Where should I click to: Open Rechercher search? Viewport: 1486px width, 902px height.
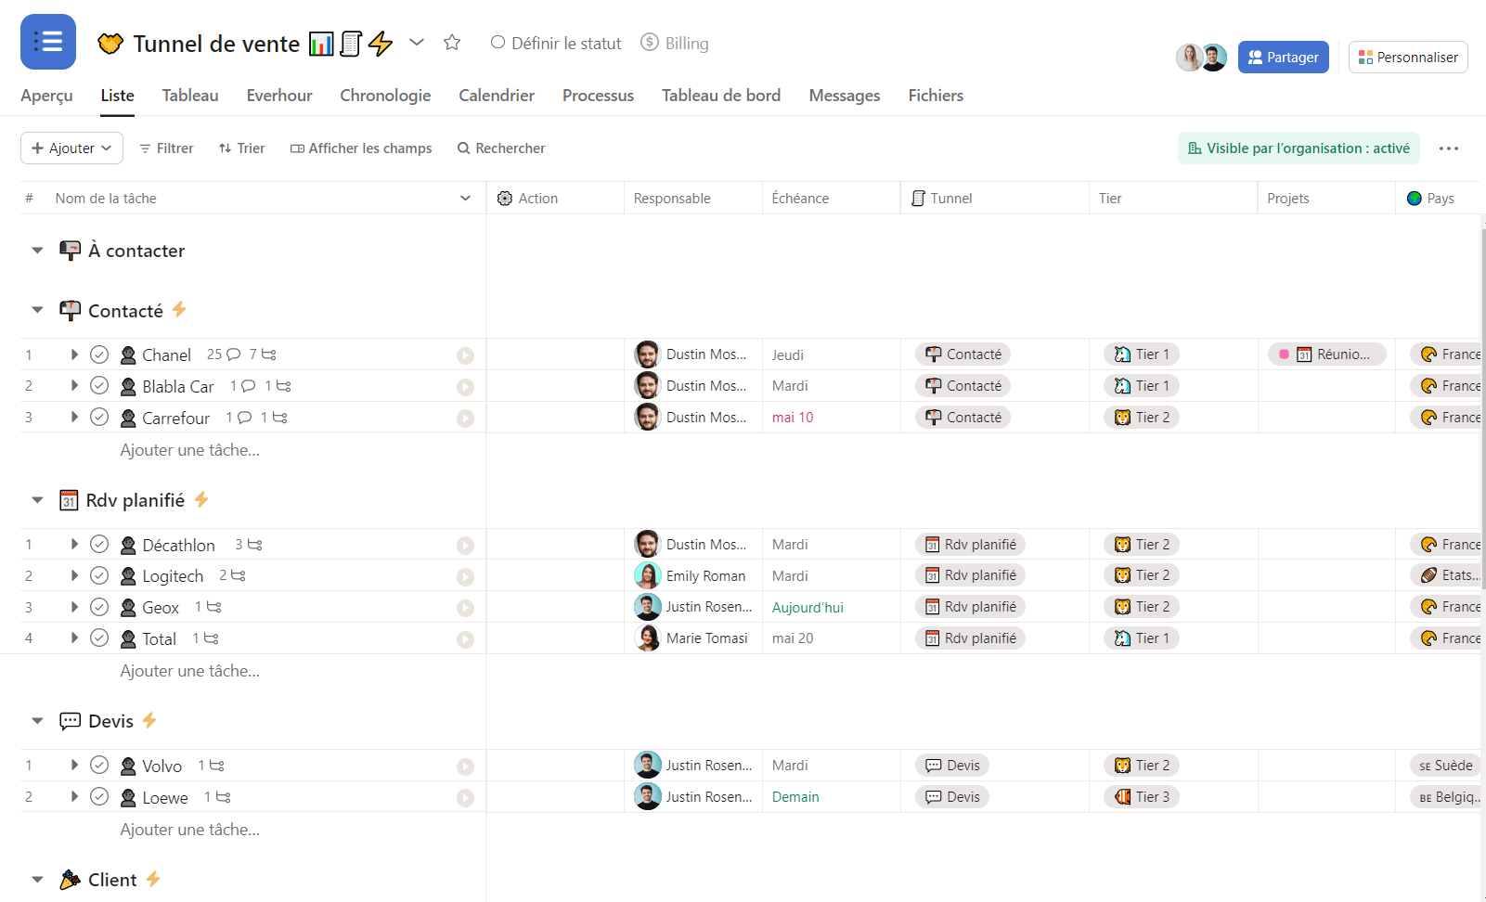tap(501, 148)
